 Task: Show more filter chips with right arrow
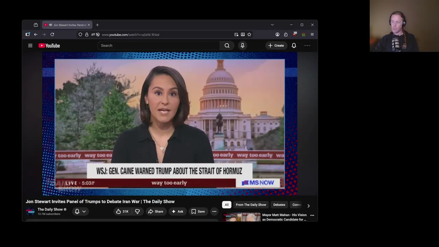tap(308, 206)
